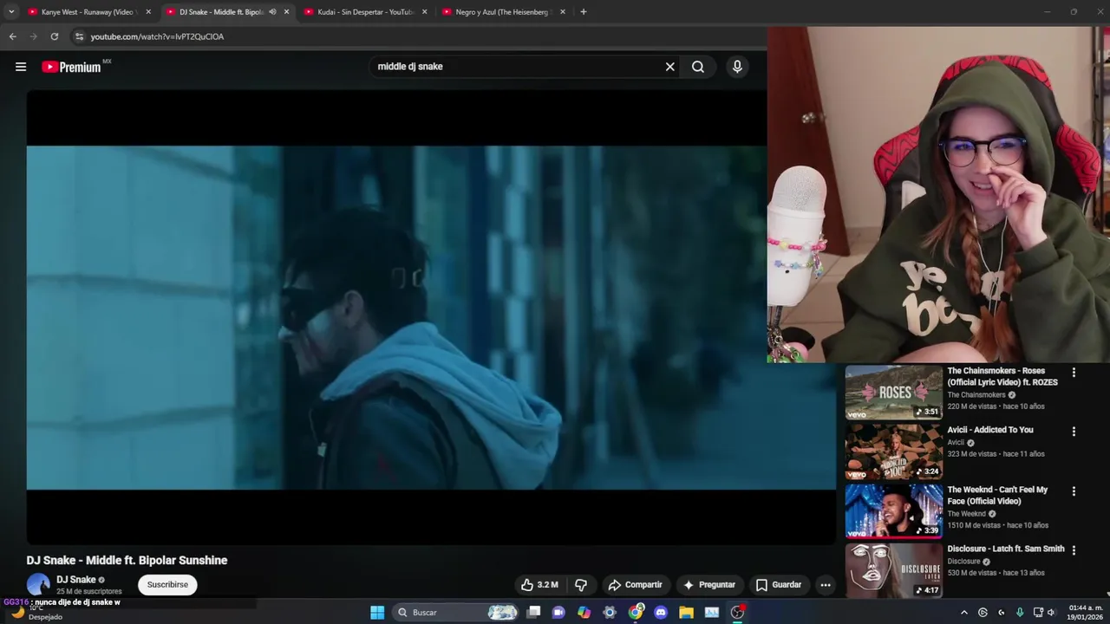Open the tab search dropdown arrow
Viewport: 1110px width, 624px height.
pos(11,12)
